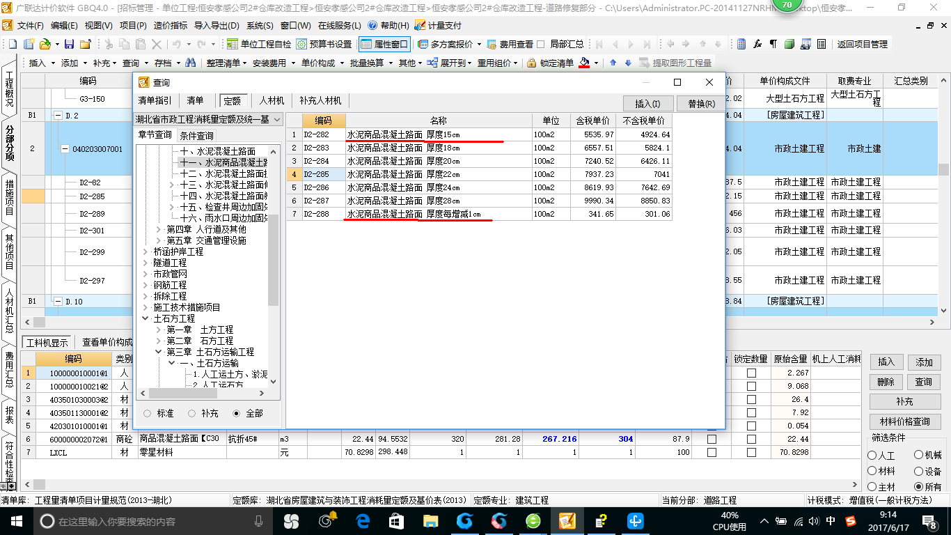Click the Windows Start button
The width and height of the screenshot is (951, 535).
click(15, 520)
